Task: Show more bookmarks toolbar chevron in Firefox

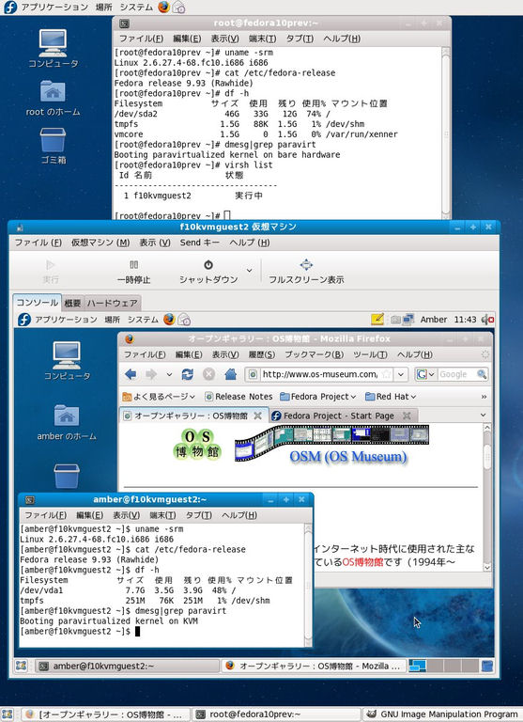Action: click(484, 397)
